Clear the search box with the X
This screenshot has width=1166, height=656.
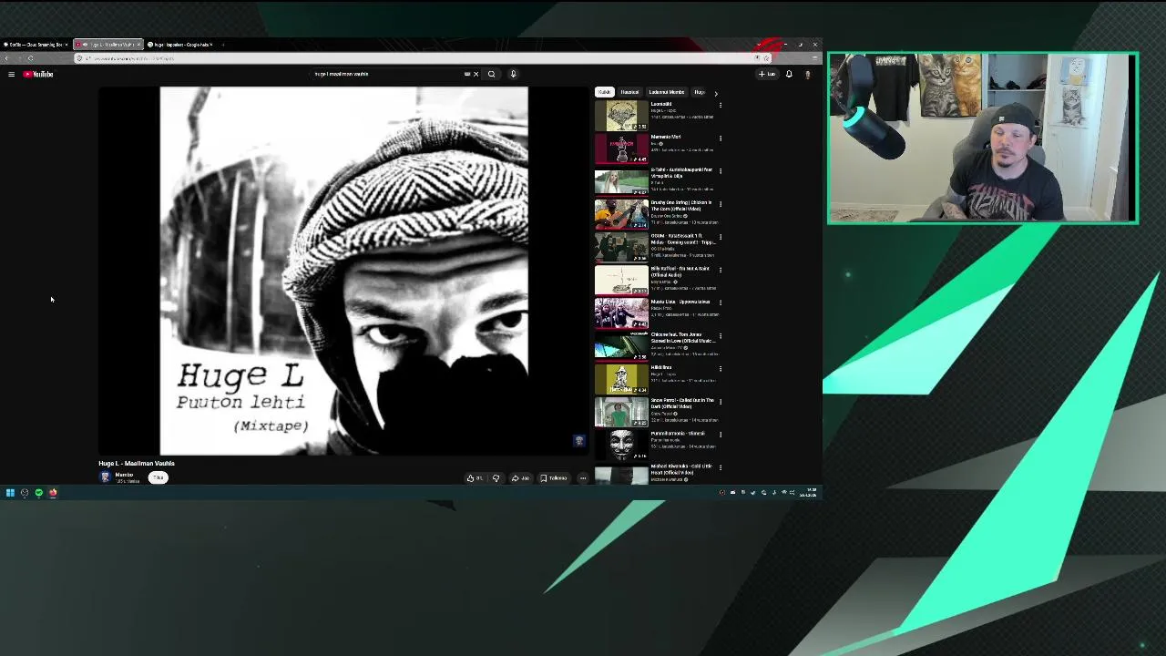click(x=476, y=74)
